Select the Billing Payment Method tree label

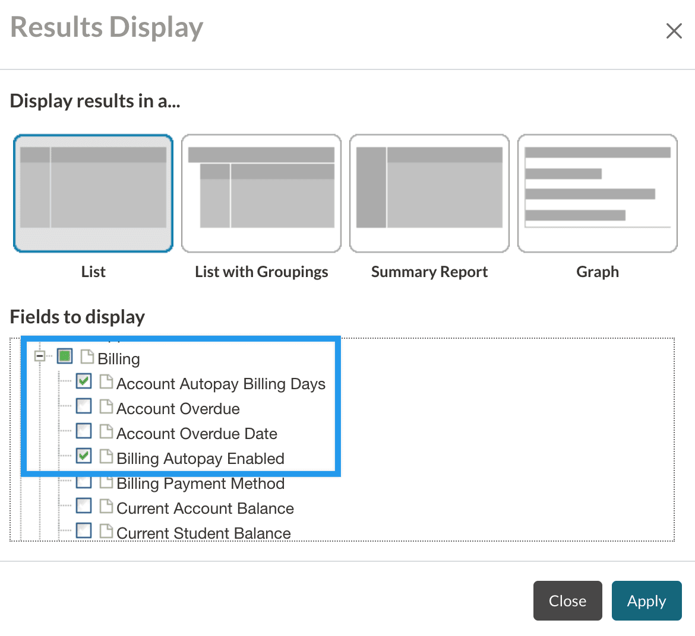point(200,484)
